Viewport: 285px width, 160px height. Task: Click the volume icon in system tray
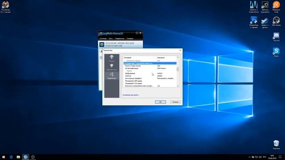(x=260, y=157)
